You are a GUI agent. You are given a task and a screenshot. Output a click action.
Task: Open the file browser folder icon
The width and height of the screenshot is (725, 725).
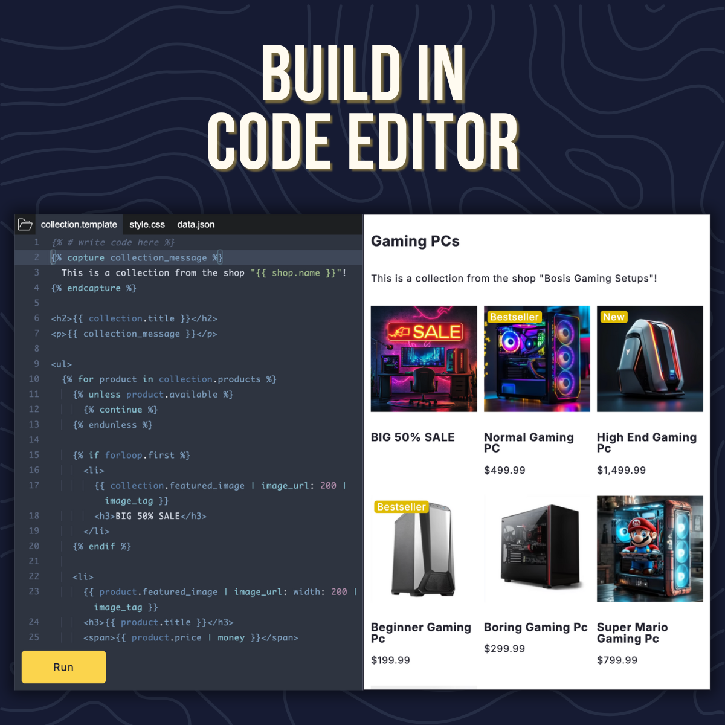[x=25, y=224]
